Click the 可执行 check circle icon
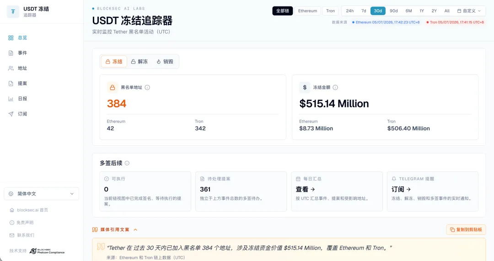This screenshot has width=494, height=261. click(107, 179)
